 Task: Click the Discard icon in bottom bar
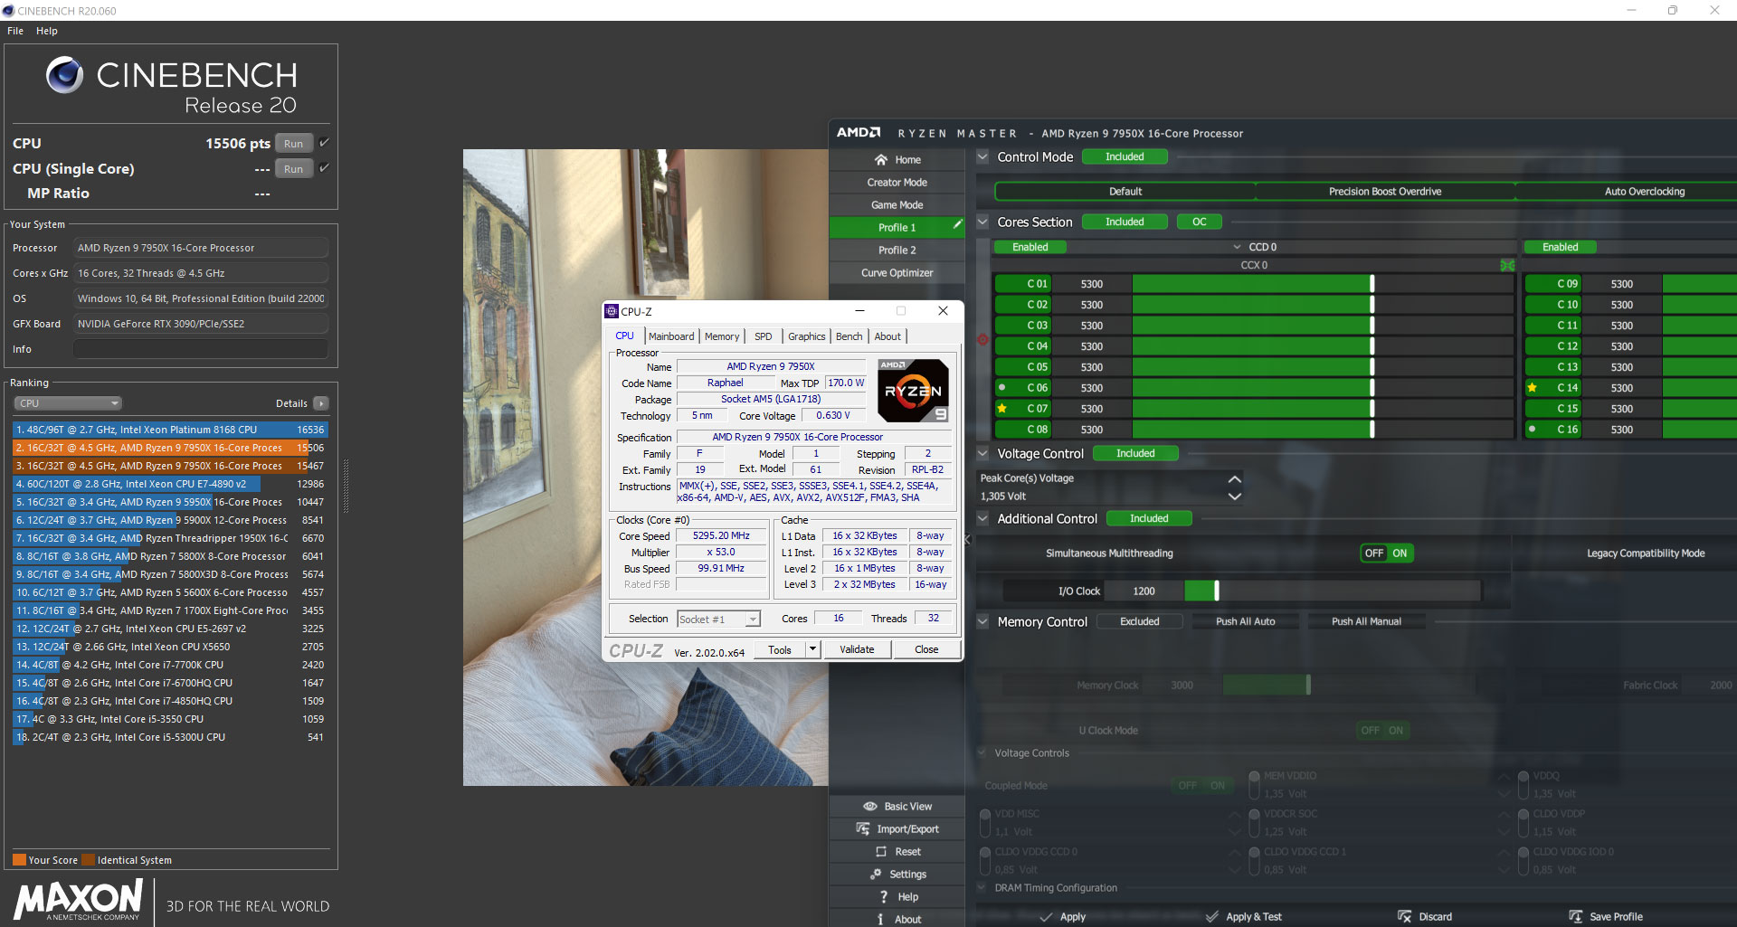tap(1404, 916)
